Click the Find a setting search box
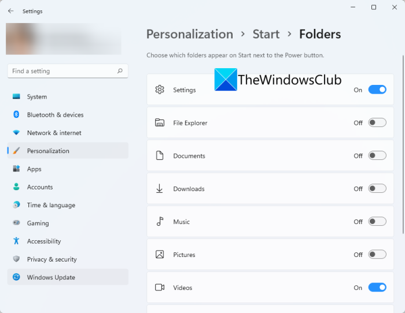 pos(61,71)
